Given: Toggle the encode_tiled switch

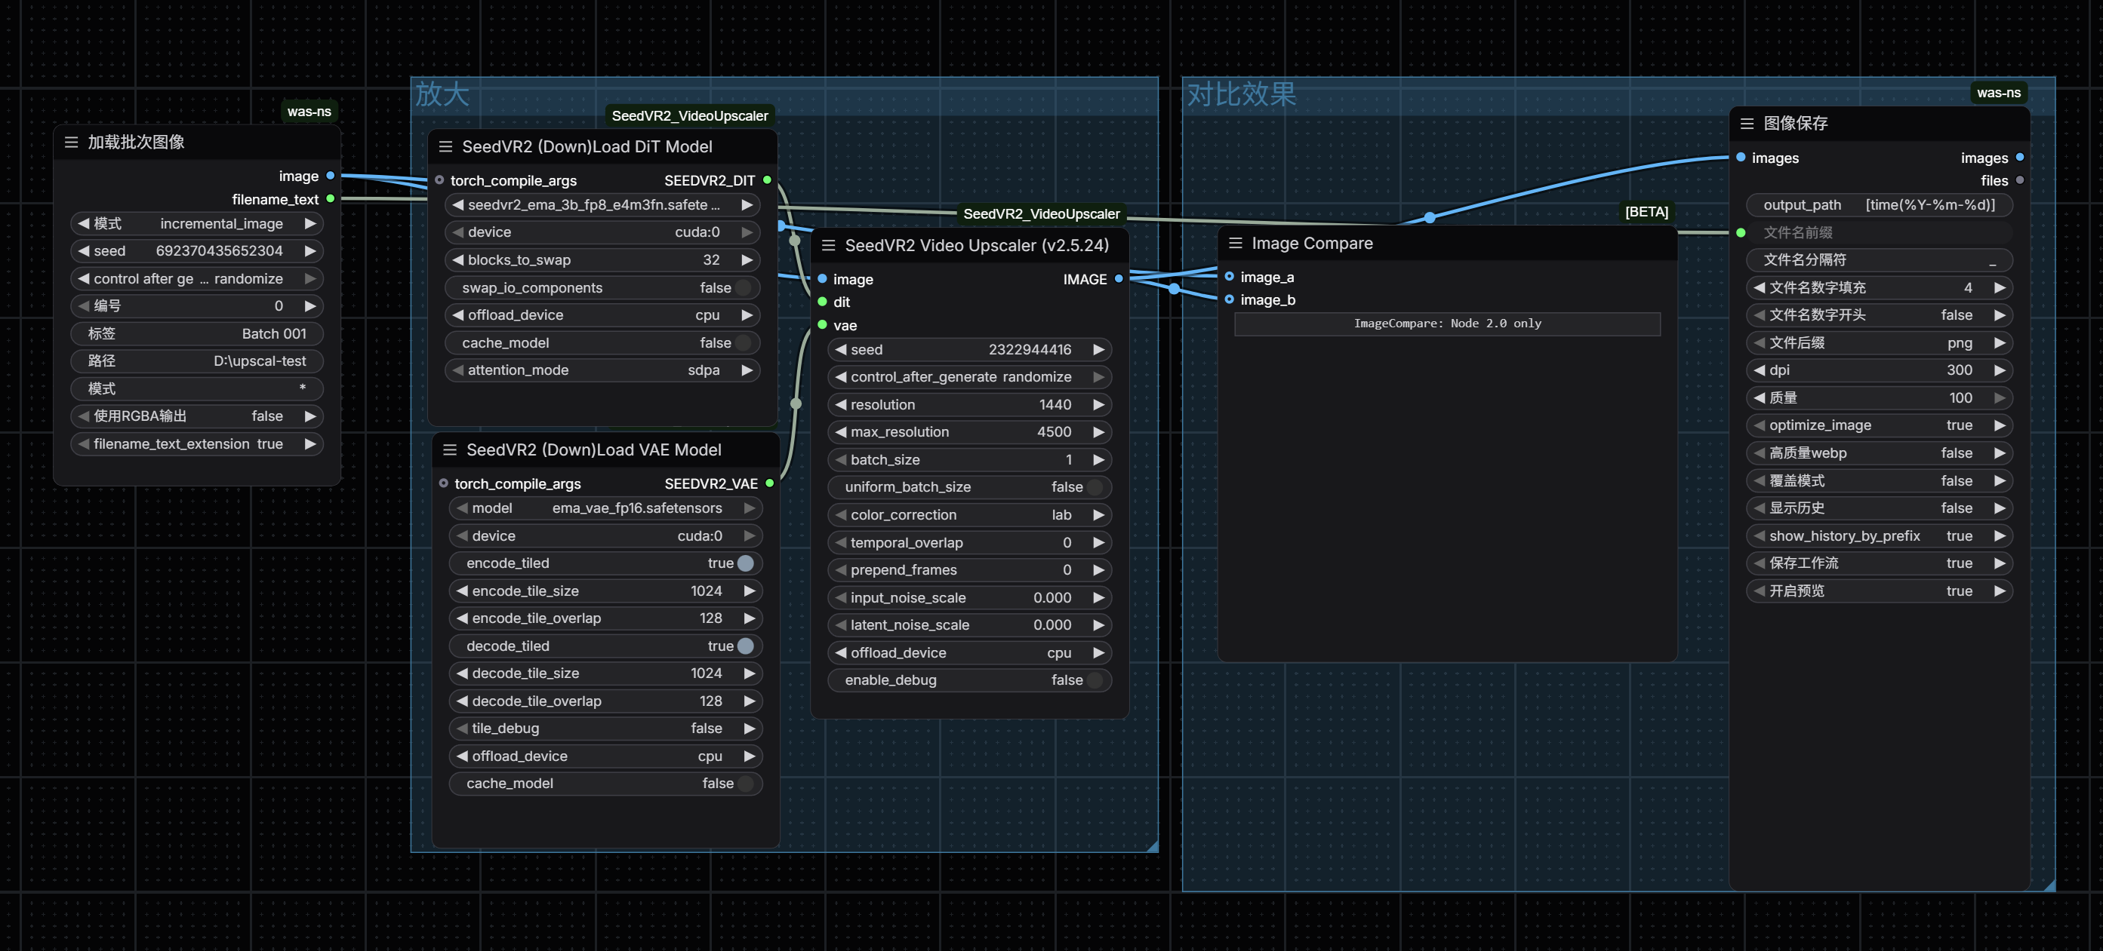Looking at the screenshot, I should (744, 563).
